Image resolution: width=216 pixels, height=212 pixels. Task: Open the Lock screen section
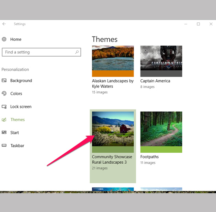[x=21, y=107]
